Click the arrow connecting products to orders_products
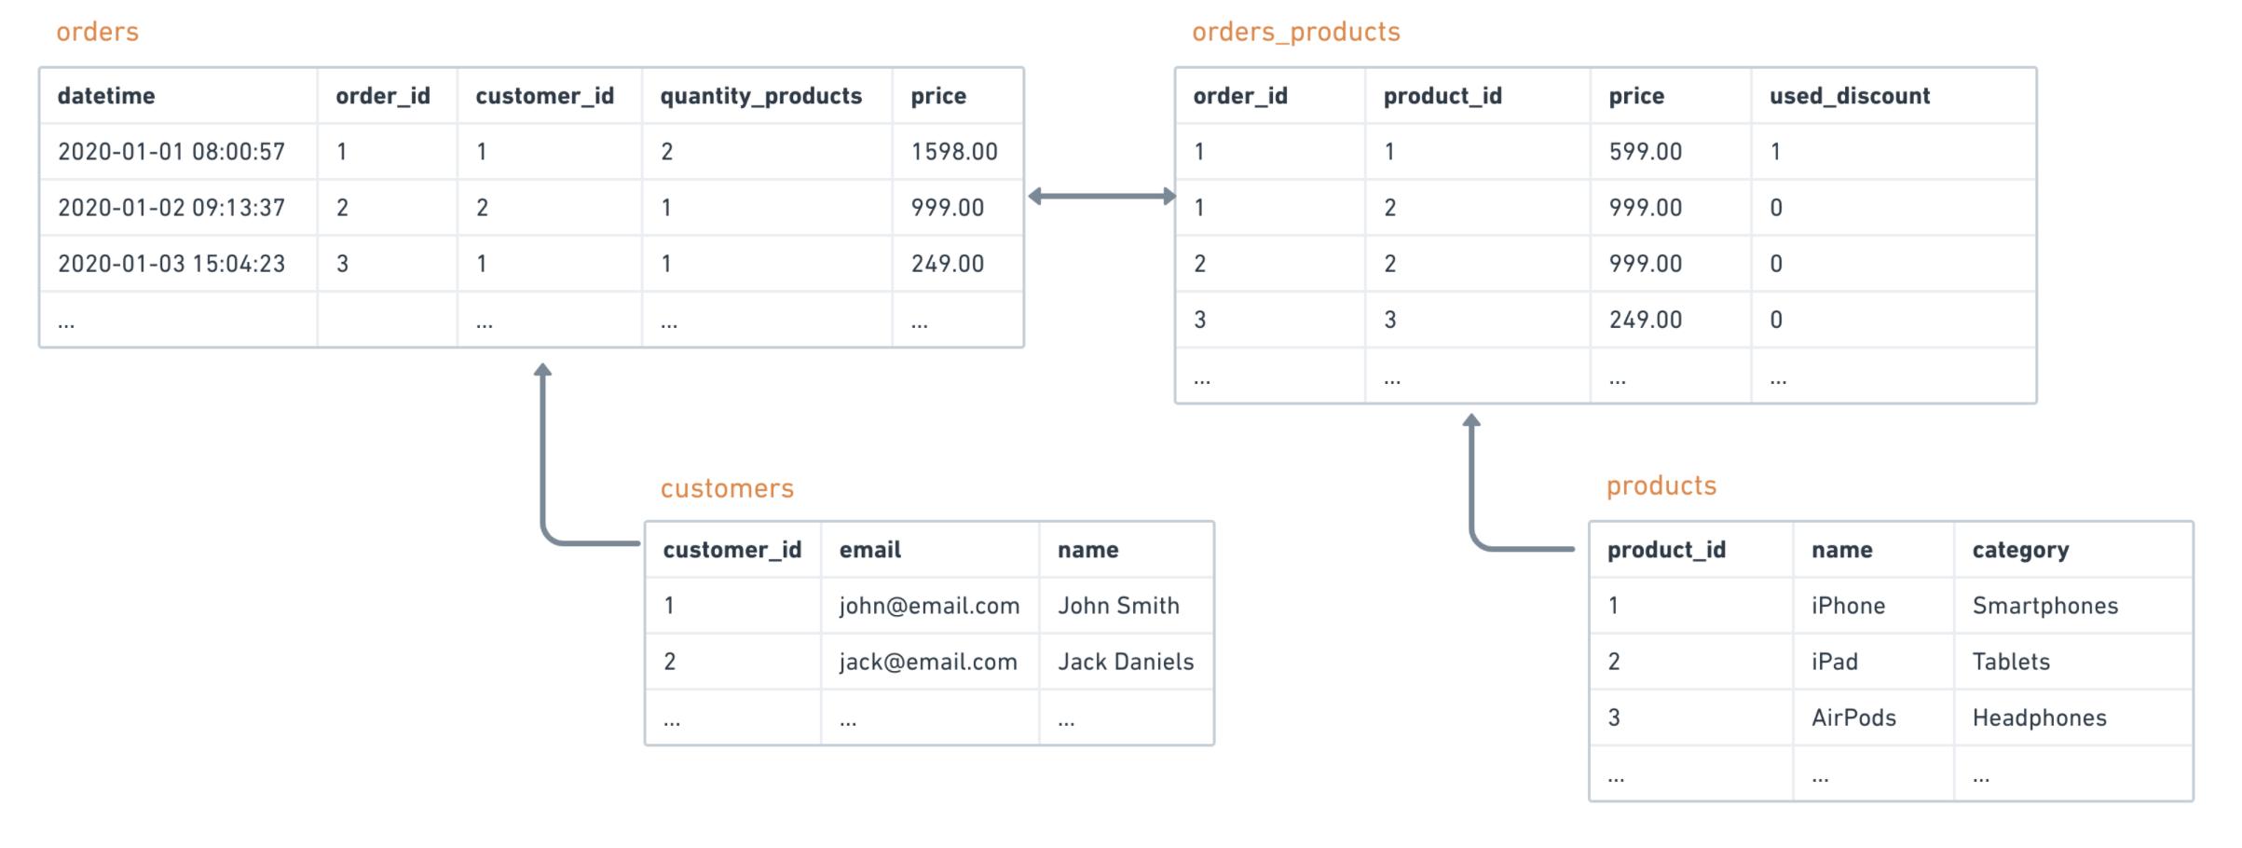This screenshot has width=2242, height=848. click(1471, 494)
